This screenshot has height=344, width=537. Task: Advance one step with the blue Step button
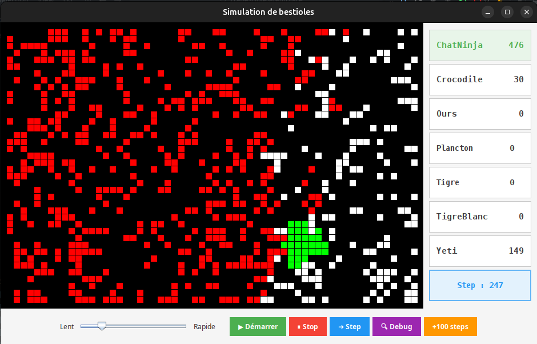tap(349, 327)
